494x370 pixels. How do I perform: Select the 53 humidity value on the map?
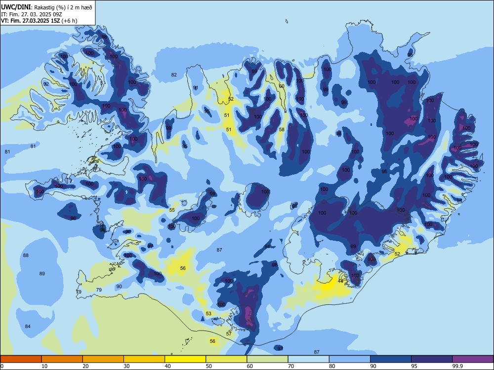tap(208, 313)
